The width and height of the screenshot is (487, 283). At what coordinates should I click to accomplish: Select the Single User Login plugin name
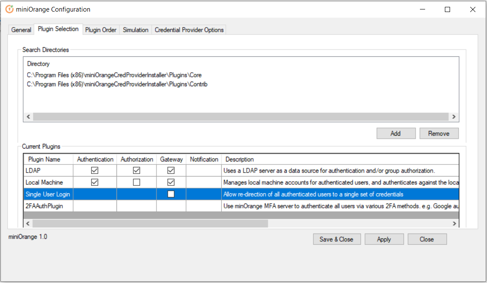(48, 194)
